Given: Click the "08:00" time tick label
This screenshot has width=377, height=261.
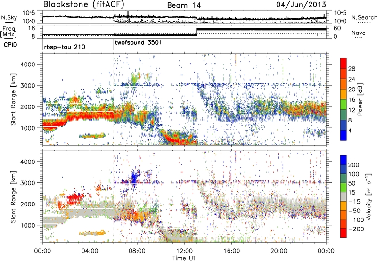Looking at the screenshot, I should tap(137, 251).
